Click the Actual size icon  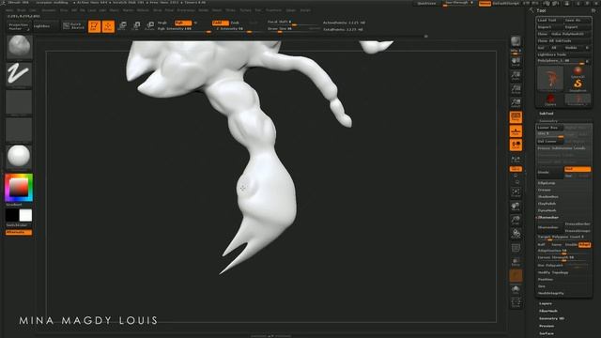(516, 90)
